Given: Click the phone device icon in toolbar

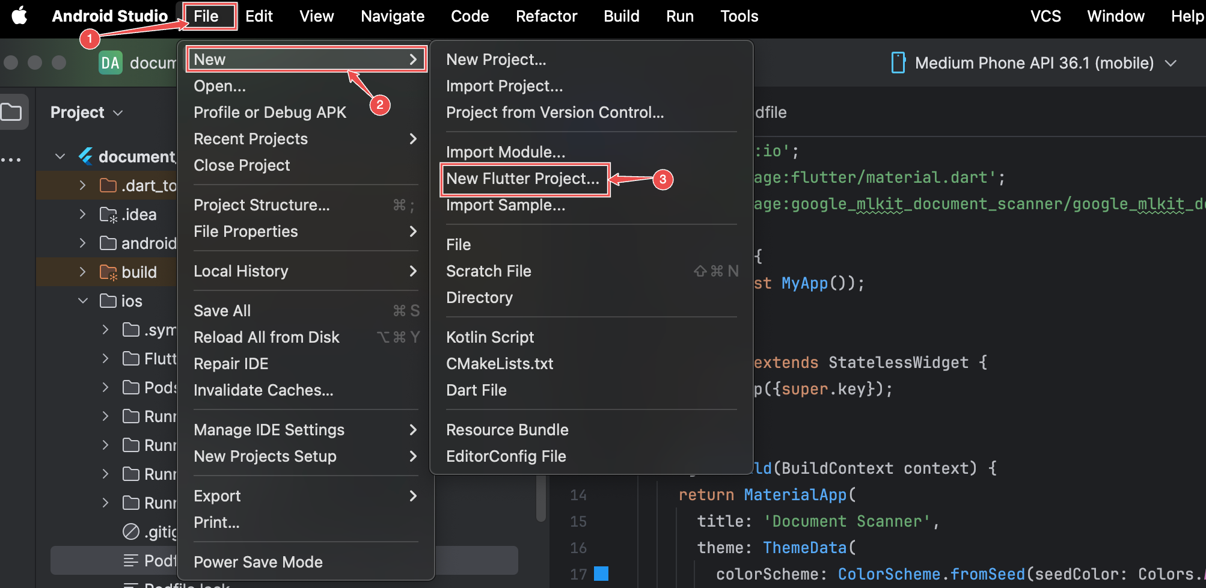Looking at the screenshot, I should click(x=898, y=63).
